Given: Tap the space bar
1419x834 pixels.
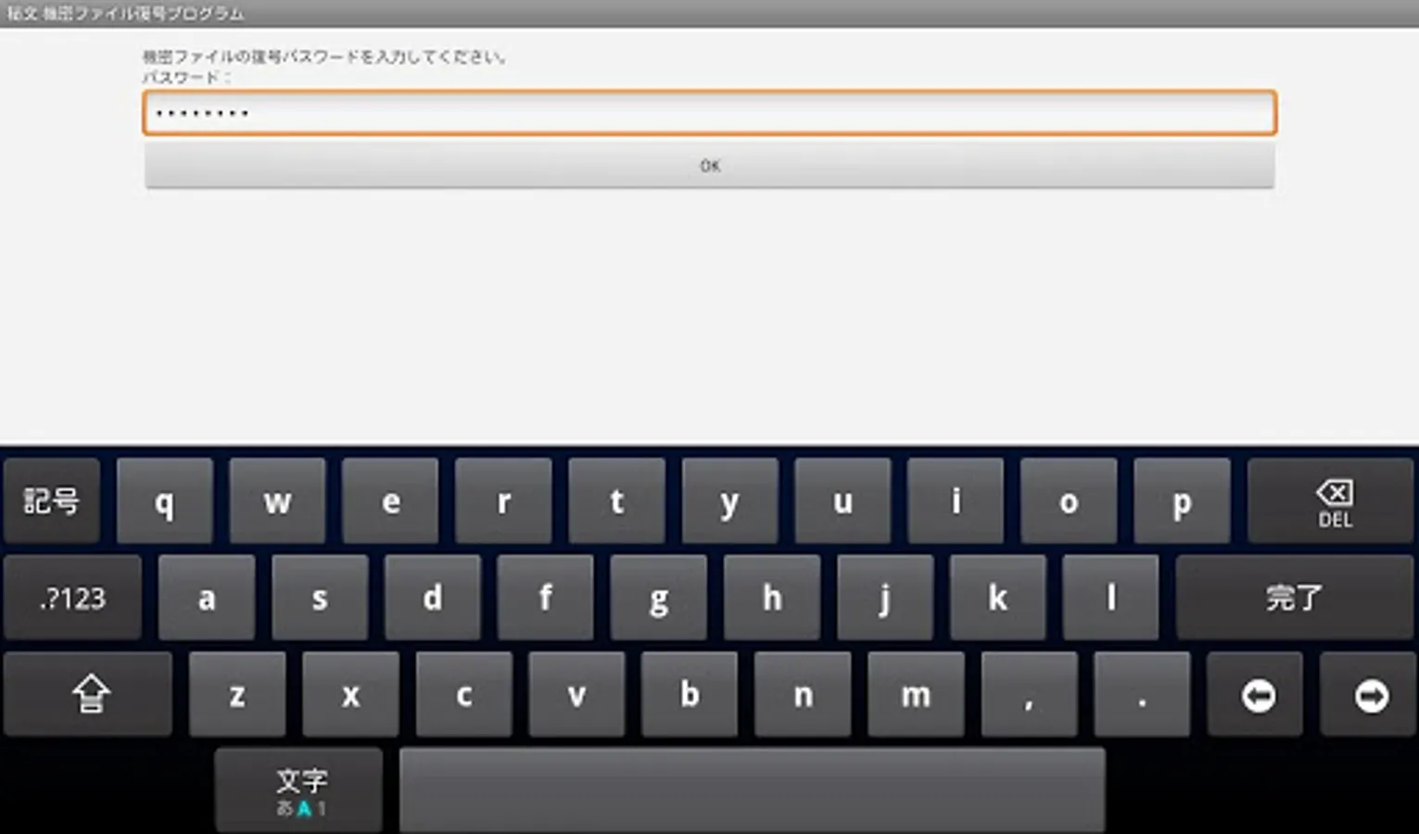Looking at the screenshot, I should tap(753, 790).
